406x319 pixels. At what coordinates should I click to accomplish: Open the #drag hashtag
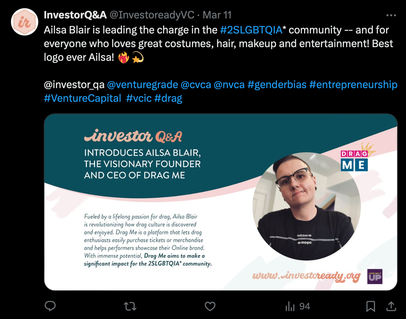tap(168, 98)
